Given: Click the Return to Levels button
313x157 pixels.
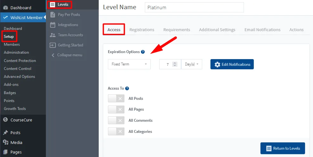Looking at the screenshot, I should [x=283, y=148].
